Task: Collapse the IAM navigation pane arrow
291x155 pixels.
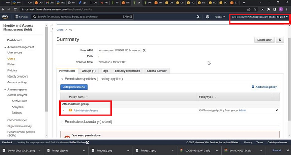Action: pyautogui.click(x=52, y=29)
